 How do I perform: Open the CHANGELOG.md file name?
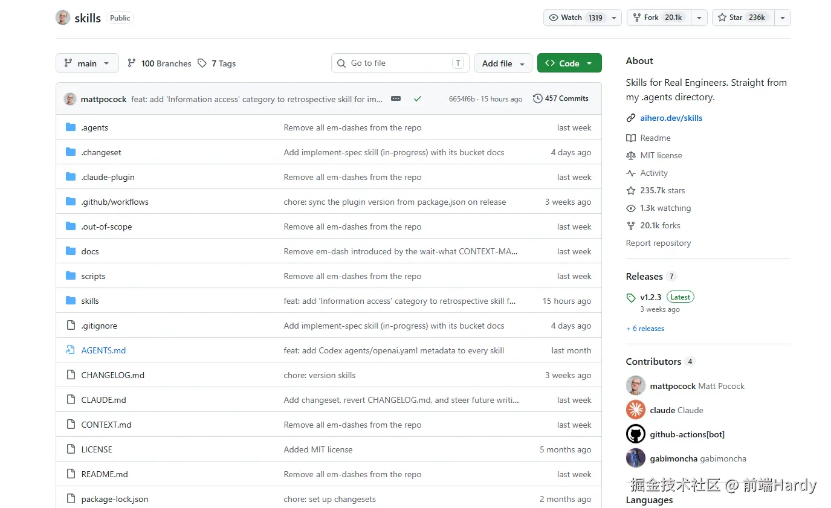[x=113, y=375]
